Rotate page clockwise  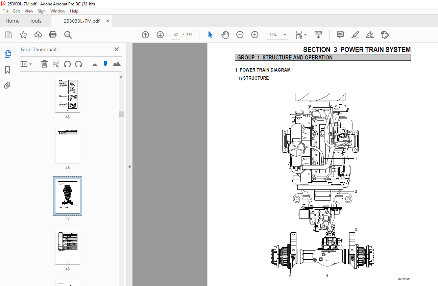pyautogui.click(x=79, y=64)
